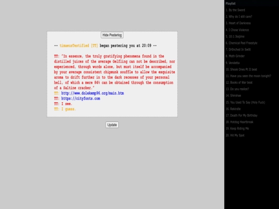Play track 15 You Used To Say

245,102
